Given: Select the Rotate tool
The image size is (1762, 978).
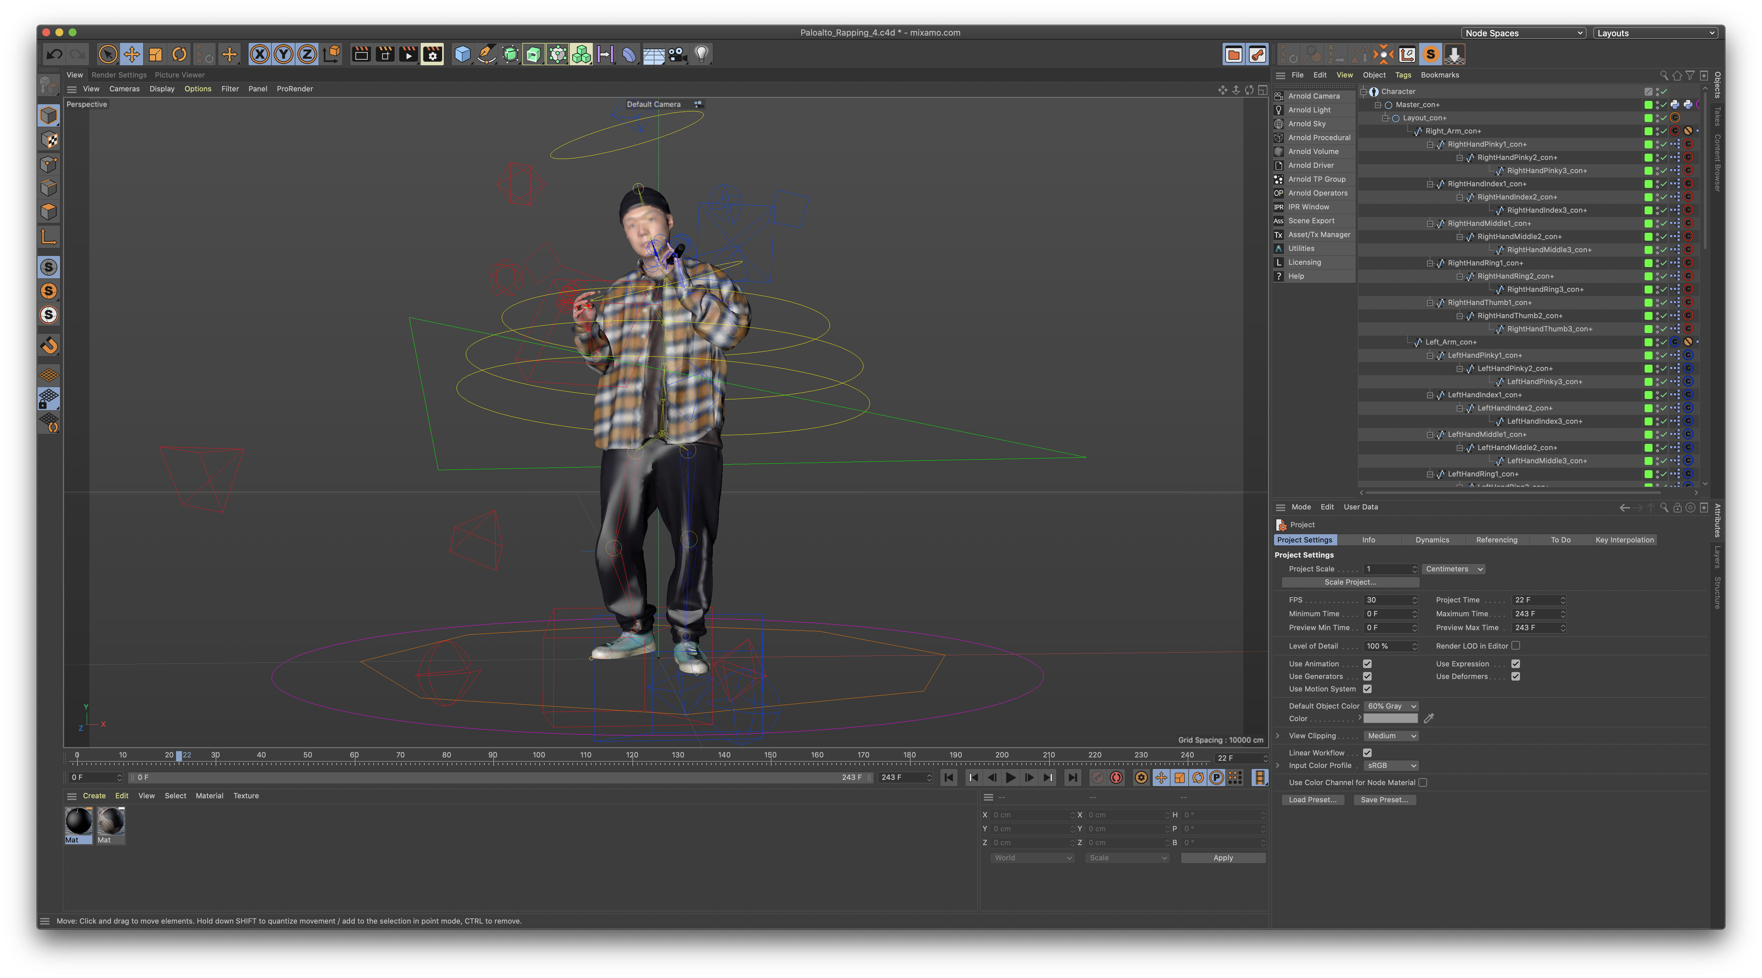Looking at the screenshot, I should coord(179,54).
